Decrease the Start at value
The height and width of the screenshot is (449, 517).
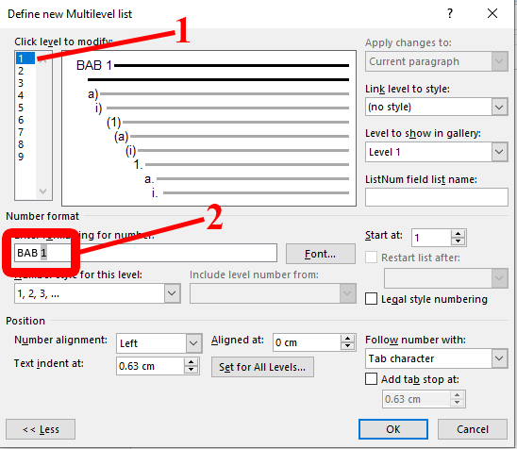(458, 241)
